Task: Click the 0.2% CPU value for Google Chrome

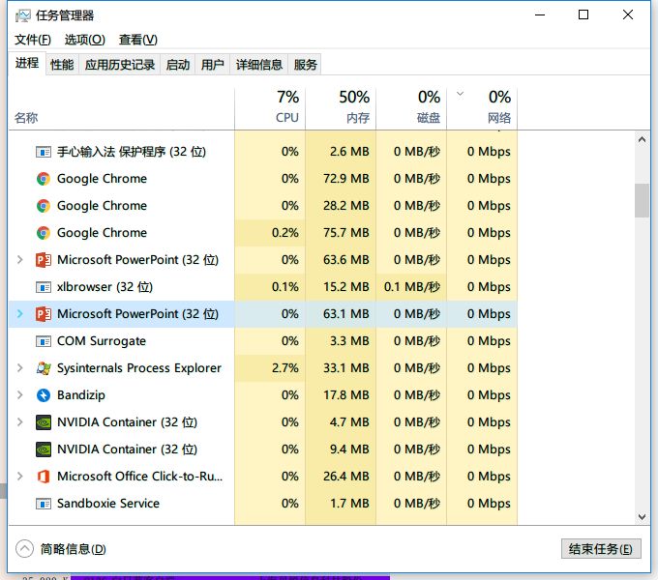Action: click(x=284, y=233)
